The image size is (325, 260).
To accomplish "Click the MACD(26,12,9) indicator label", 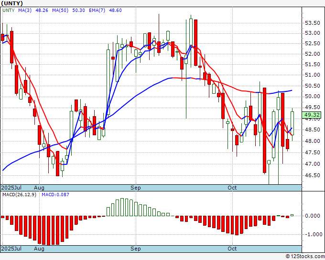I will click(x=19, y=195).
